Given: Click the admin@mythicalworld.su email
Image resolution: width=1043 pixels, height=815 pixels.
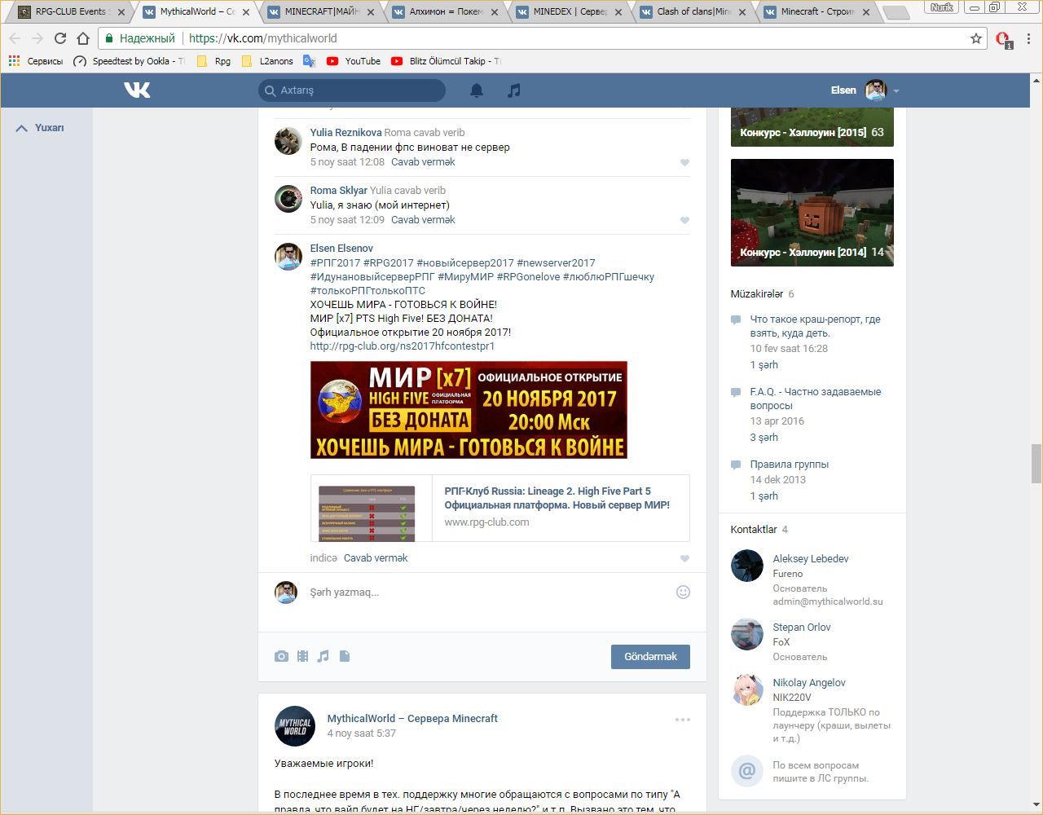Looking at the screenshot, I should click(828, 601).
